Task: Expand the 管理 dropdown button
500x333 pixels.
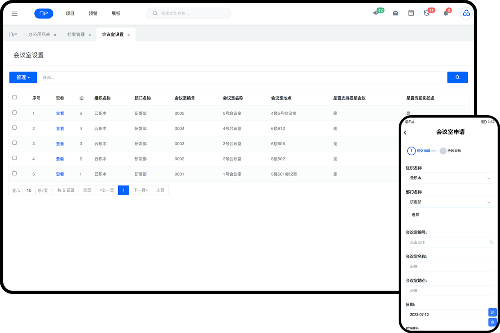Action: pos(23,77)
